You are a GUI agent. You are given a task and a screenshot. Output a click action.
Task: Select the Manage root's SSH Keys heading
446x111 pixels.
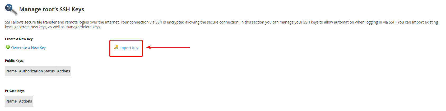[x=52, y=10]
